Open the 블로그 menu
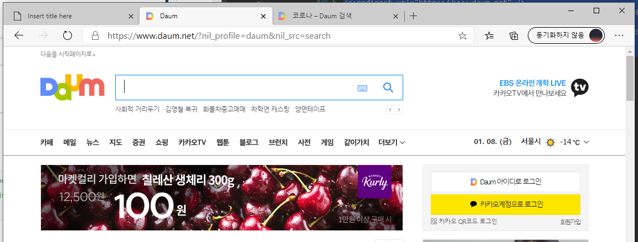This screenshot has height=242, width=638. [x=249, y=142]
